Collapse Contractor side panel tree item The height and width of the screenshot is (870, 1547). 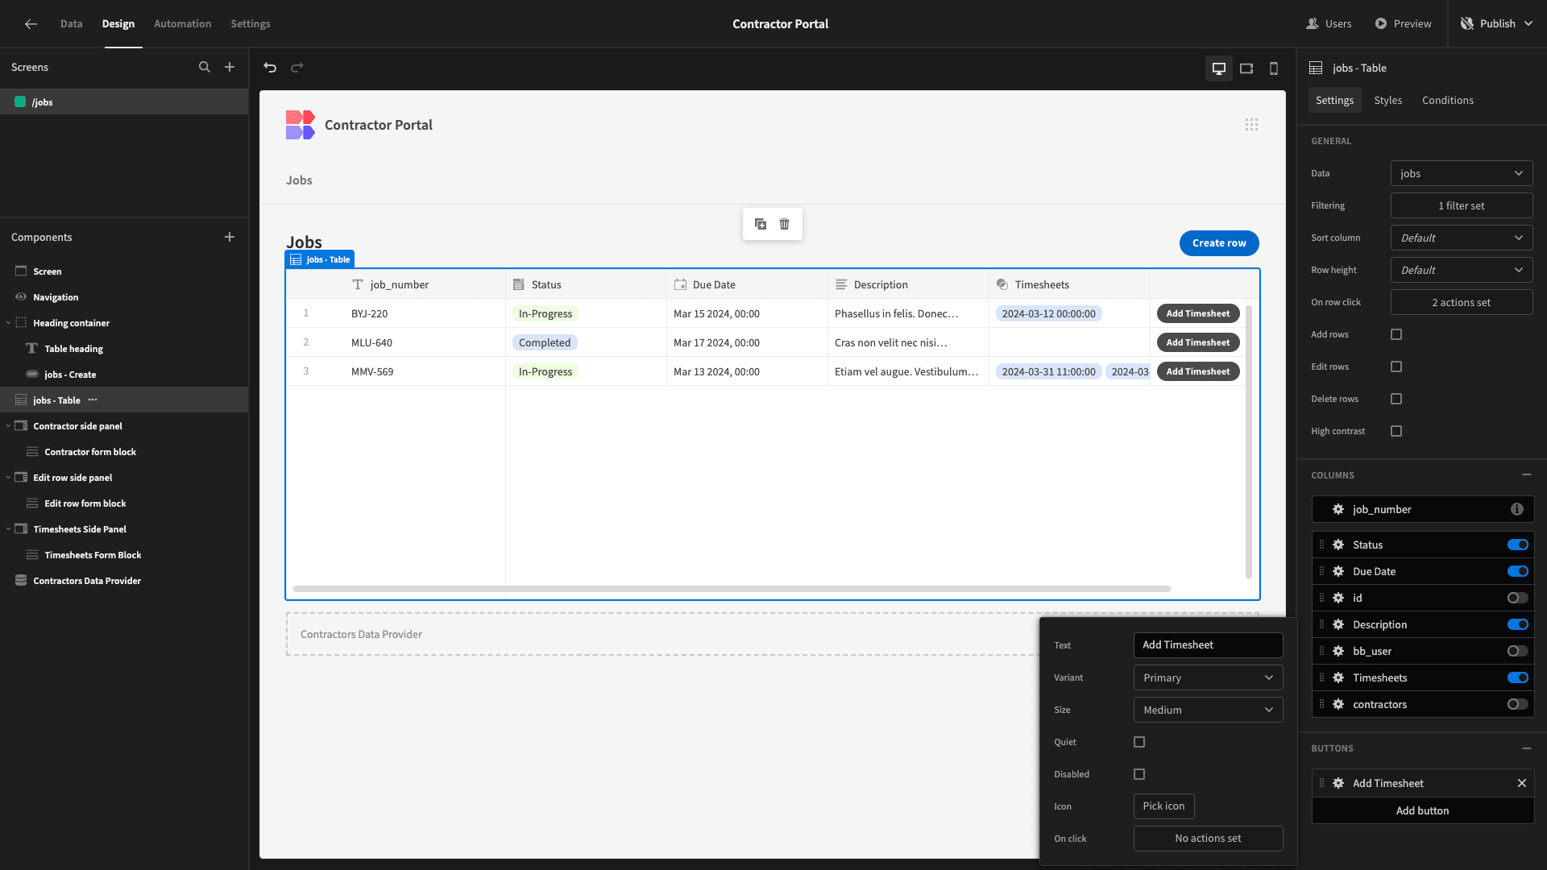pyautogui.click(x=9, y=426)
